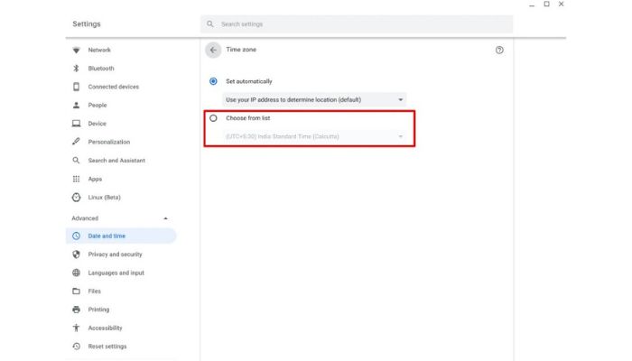Click the Date and time clock icon
632x361 pixels.
76,236
